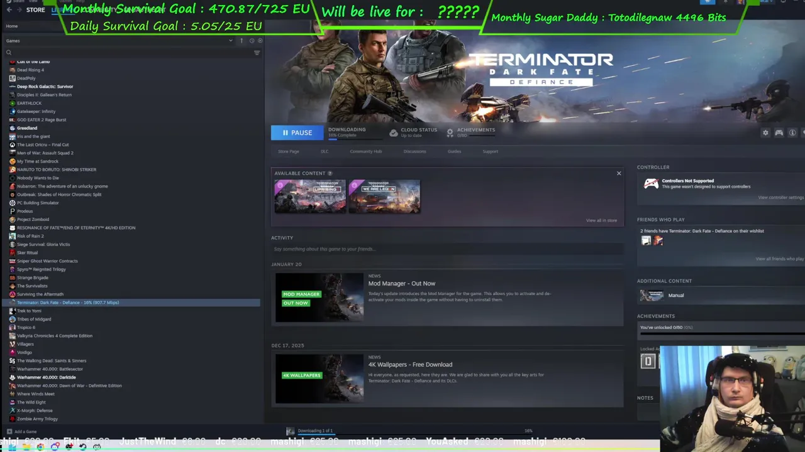805x452 pixels.
Task: Open the We Are Legion DLC thumbnail
Action: pos(384,196)
